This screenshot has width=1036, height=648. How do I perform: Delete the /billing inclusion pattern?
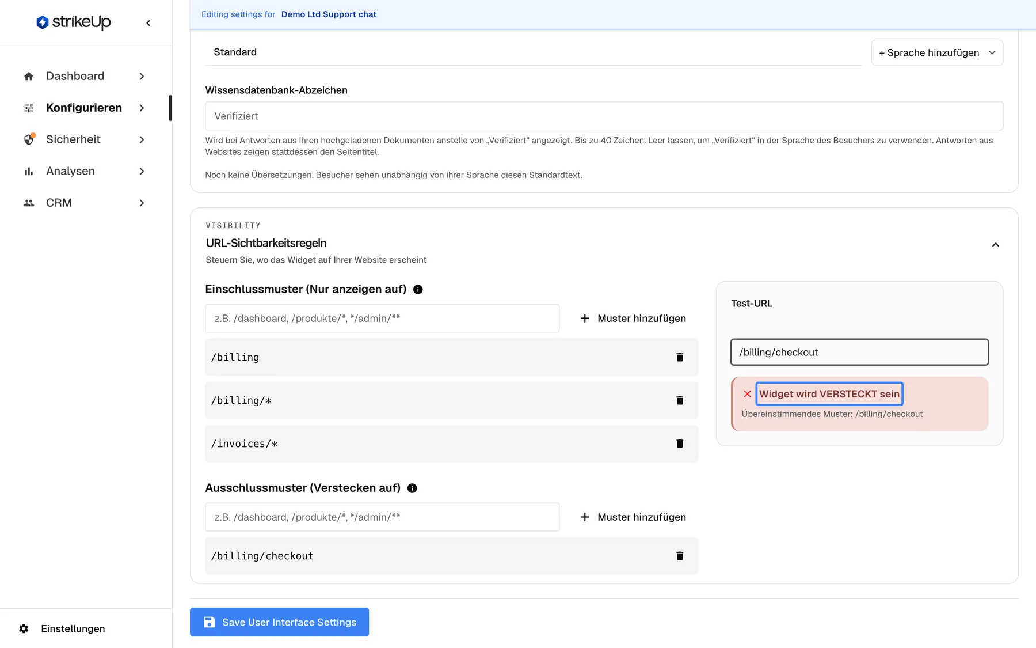pos(680,357)
